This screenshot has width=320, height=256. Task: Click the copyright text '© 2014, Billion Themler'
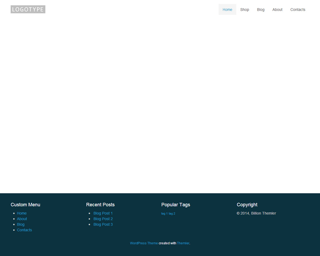[x=256, y=213]
